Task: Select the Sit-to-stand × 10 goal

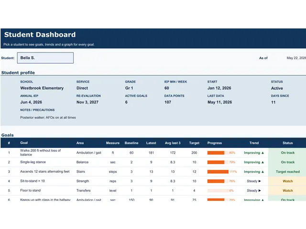Action: coord(33,181)
